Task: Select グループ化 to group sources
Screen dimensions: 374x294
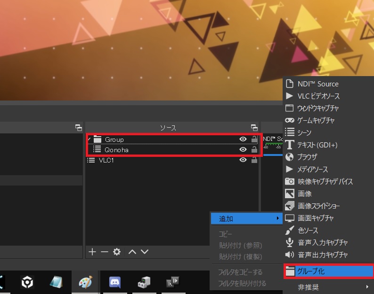Action: [329, 271]
